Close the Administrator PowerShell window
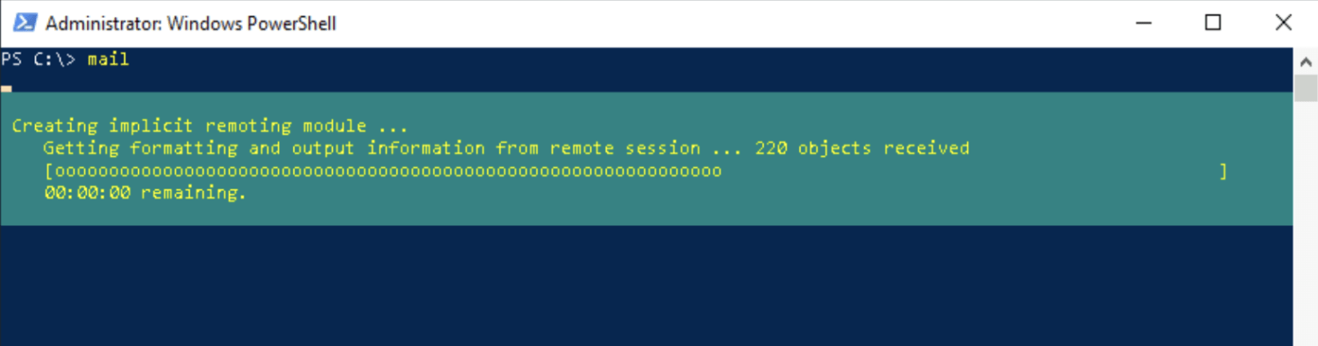 click(1283, 23)
